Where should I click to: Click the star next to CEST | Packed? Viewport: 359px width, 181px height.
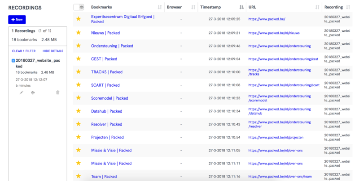[78, 59]
